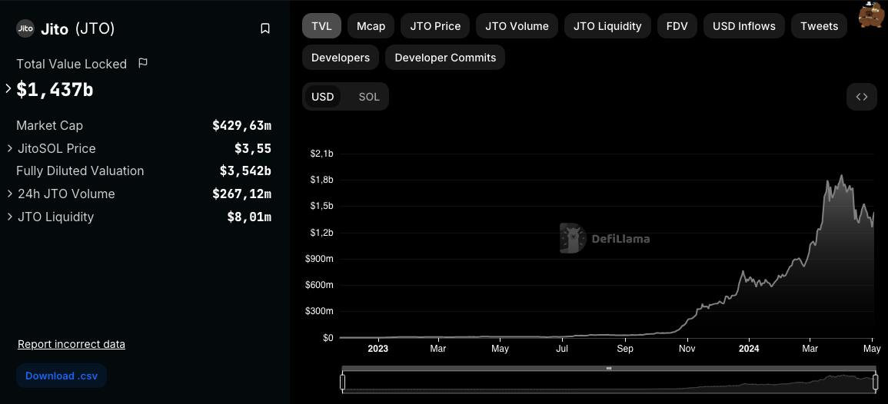Click the flag icon beside Total Value Locked
Image resolution: width=888 pixels, height=404 pixels.
pyautogui.click(x=143, y=63)
